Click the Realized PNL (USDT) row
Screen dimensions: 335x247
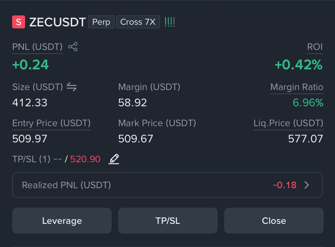[x=167, y=185]
